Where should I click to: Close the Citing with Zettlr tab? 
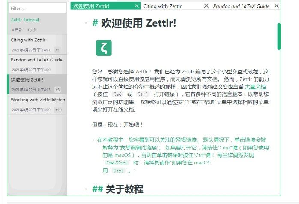[206, 6]
